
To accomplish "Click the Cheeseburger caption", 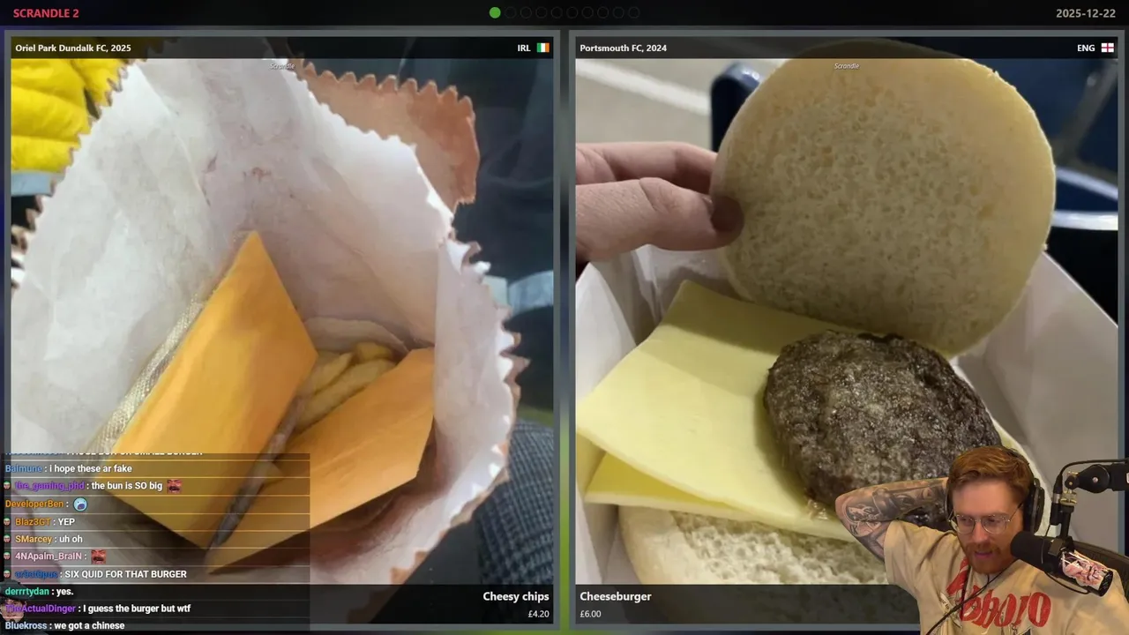I will [x=616, y=597].
